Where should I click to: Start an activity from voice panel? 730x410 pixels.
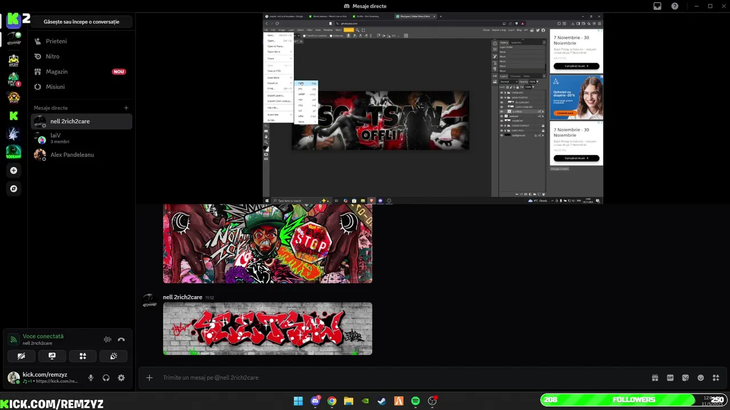coord(83,356)
